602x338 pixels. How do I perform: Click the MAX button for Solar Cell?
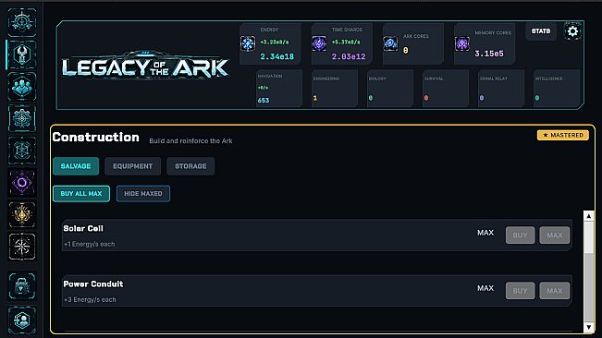555,235
